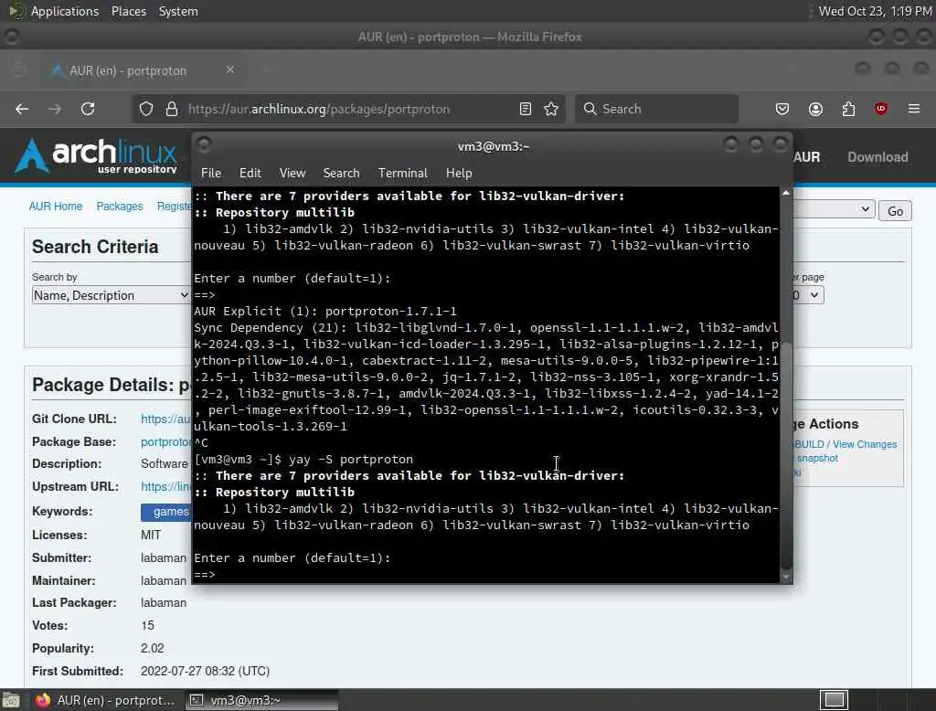The image size is (936, 711).
Task: Click terminal scrollbar up arrow
Action: click(x=786, y=193)
